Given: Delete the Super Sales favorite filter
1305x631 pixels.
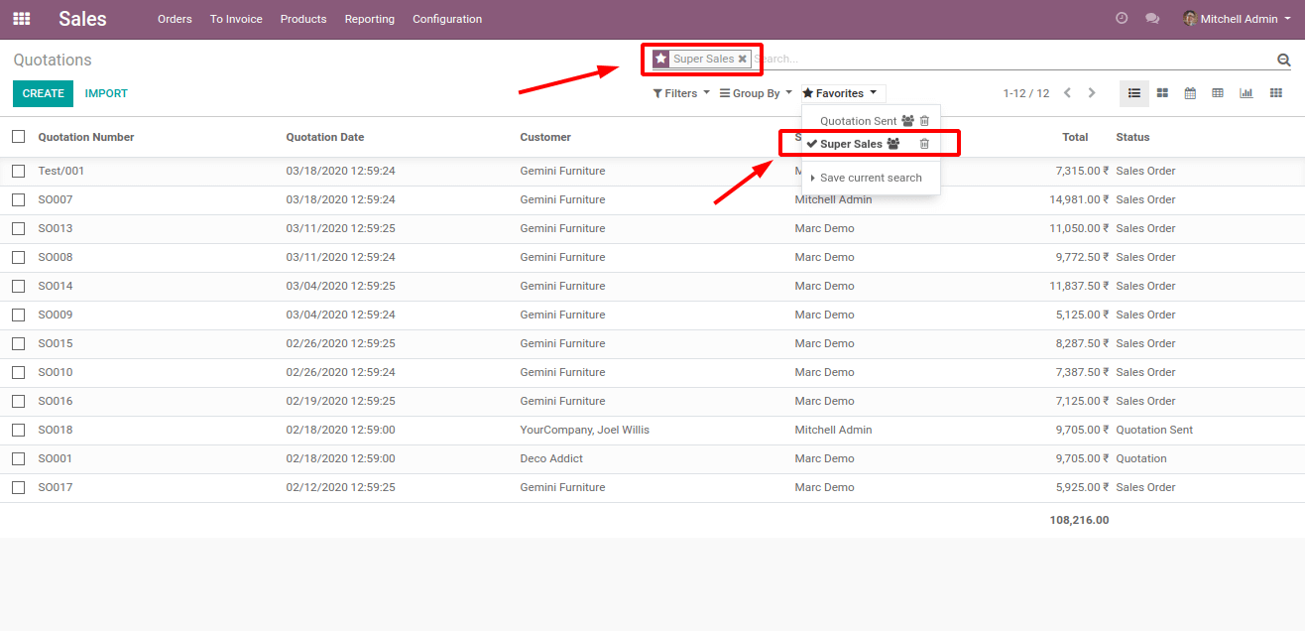Looking at the screenshot, I should (924, 144).
